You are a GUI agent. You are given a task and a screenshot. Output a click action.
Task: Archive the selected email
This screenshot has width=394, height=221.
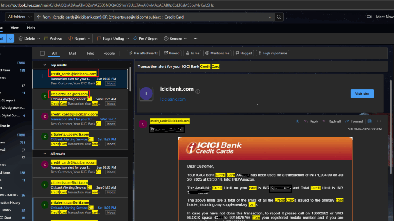coord(53,39)
